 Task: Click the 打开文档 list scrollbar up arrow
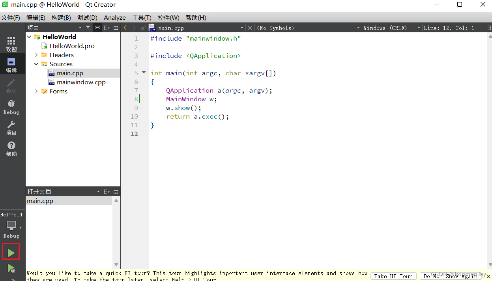tap(116, 200)
